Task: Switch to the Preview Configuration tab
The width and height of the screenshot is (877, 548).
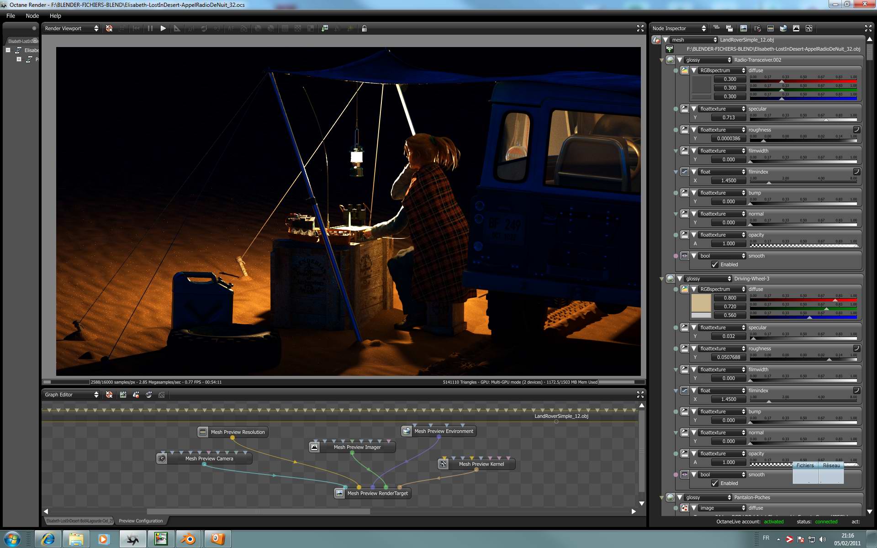Action: [x=141, y=521]
